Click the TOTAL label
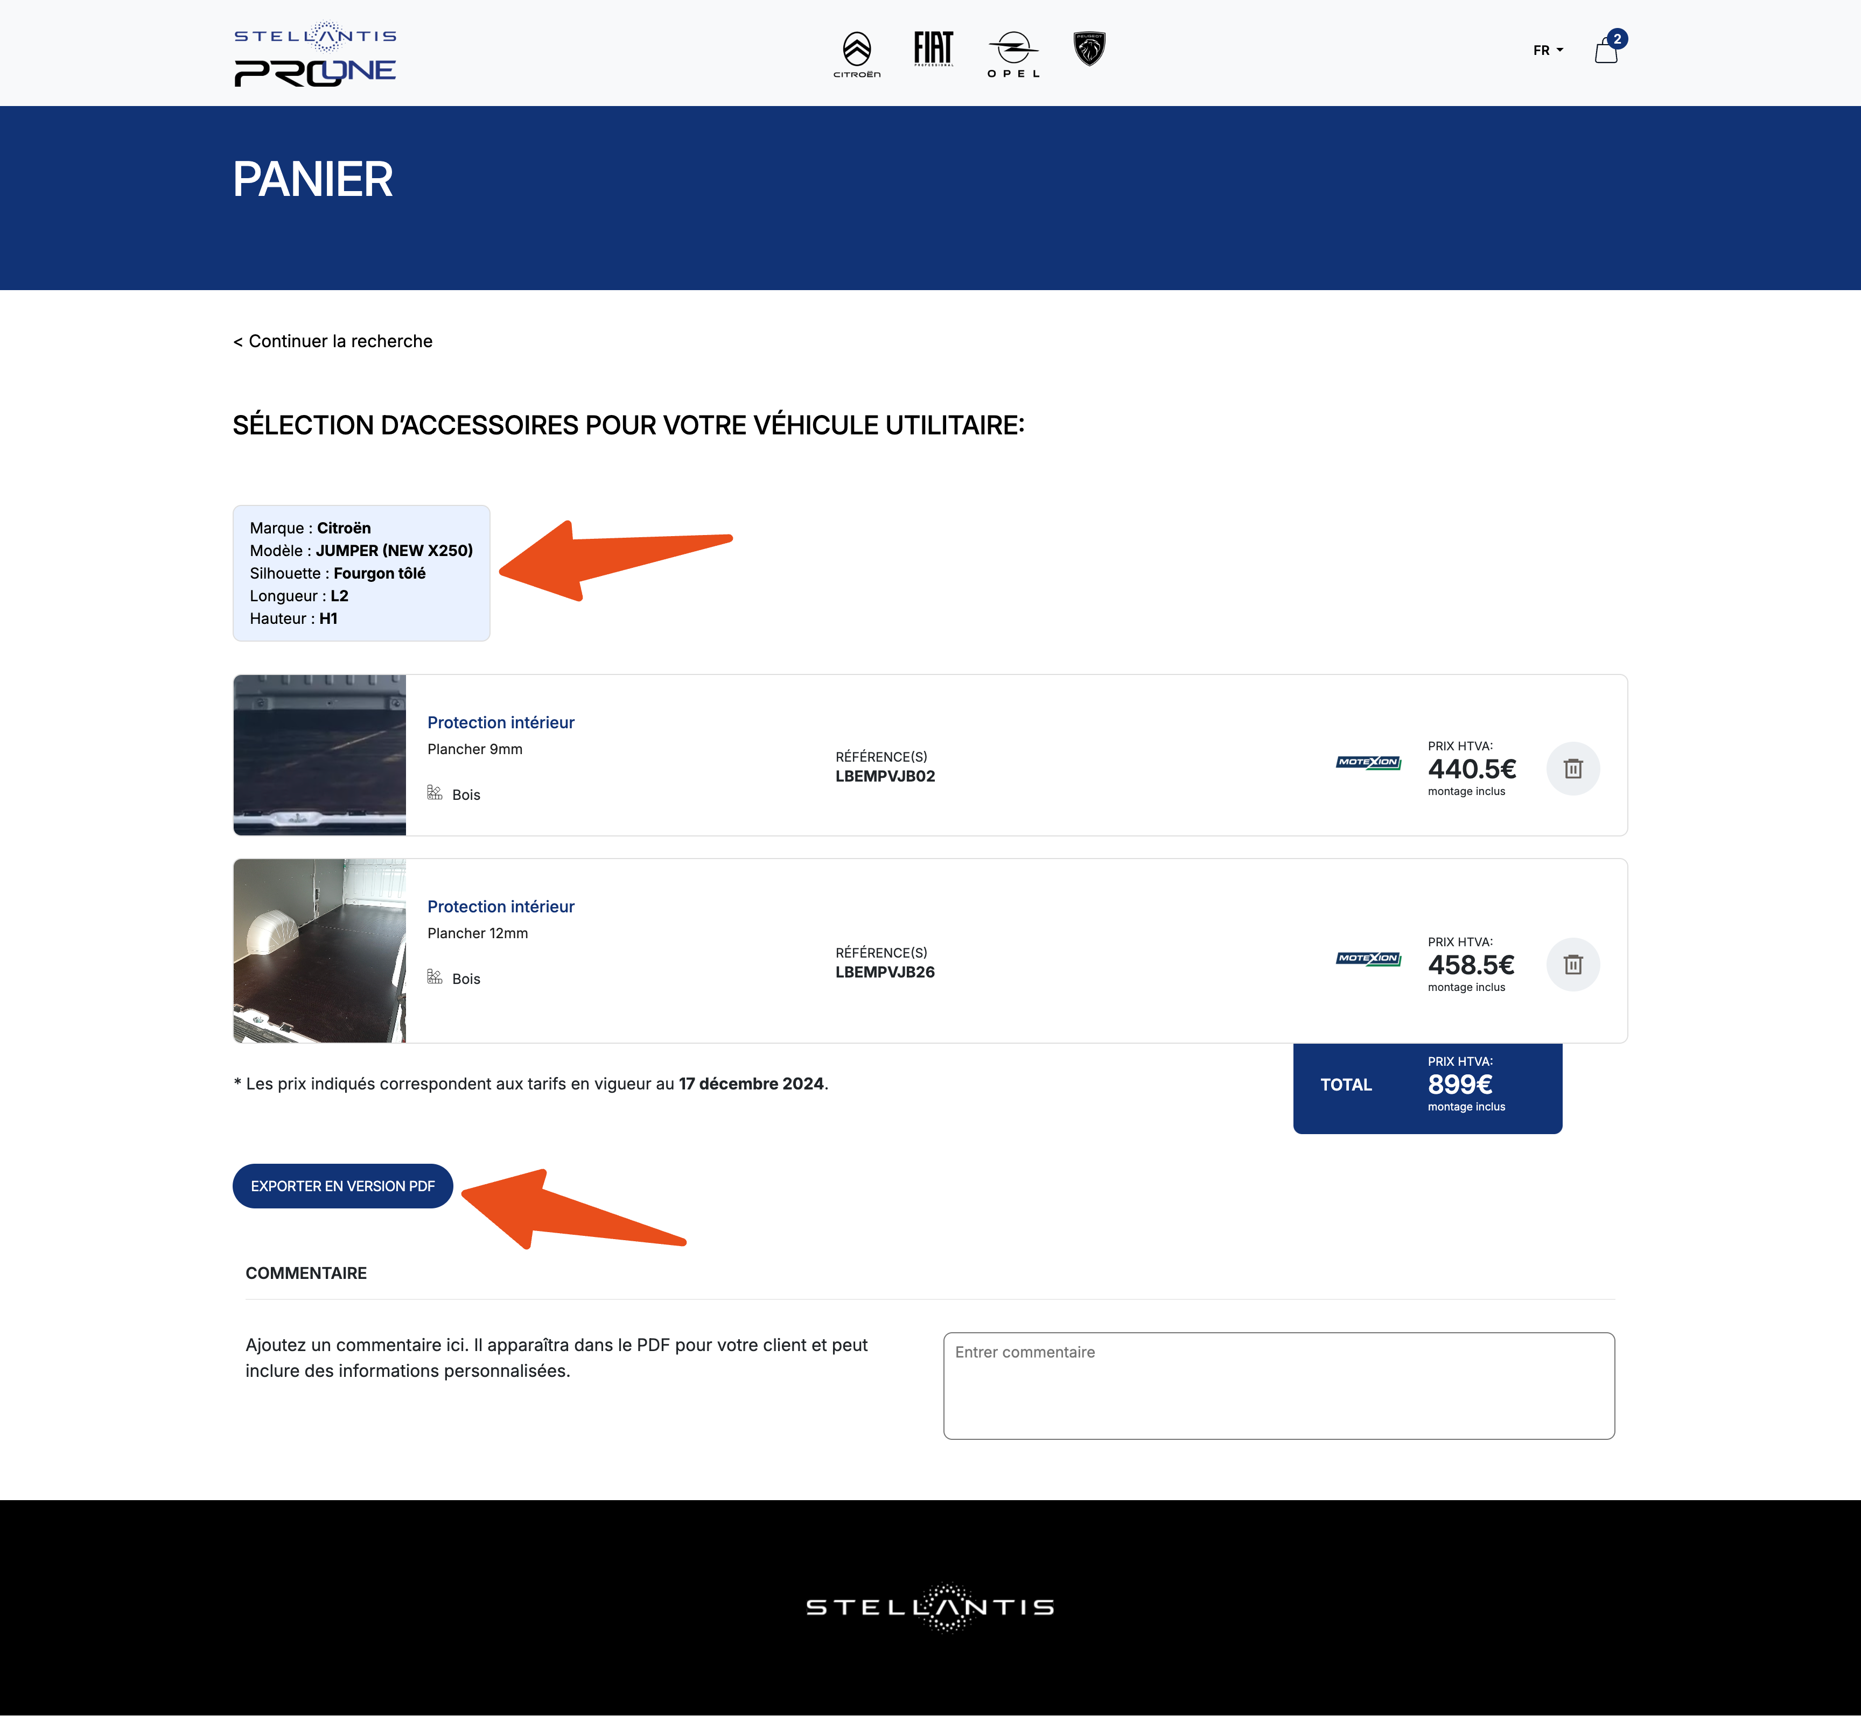 [x=1345, y=1085]
